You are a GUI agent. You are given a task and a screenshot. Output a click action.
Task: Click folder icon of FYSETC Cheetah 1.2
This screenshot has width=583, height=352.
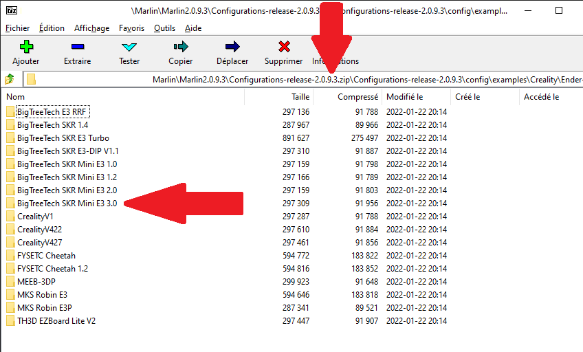tap(11, 268)
